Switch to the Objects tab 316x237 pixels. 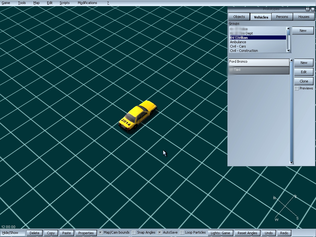(239, 17)
